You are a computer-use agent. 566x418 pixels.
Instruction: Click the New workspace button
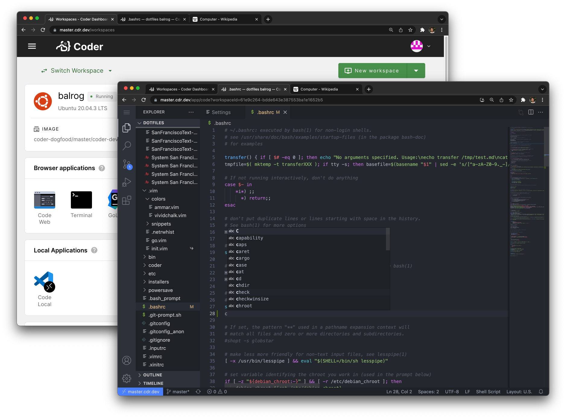tap(372, 70)
